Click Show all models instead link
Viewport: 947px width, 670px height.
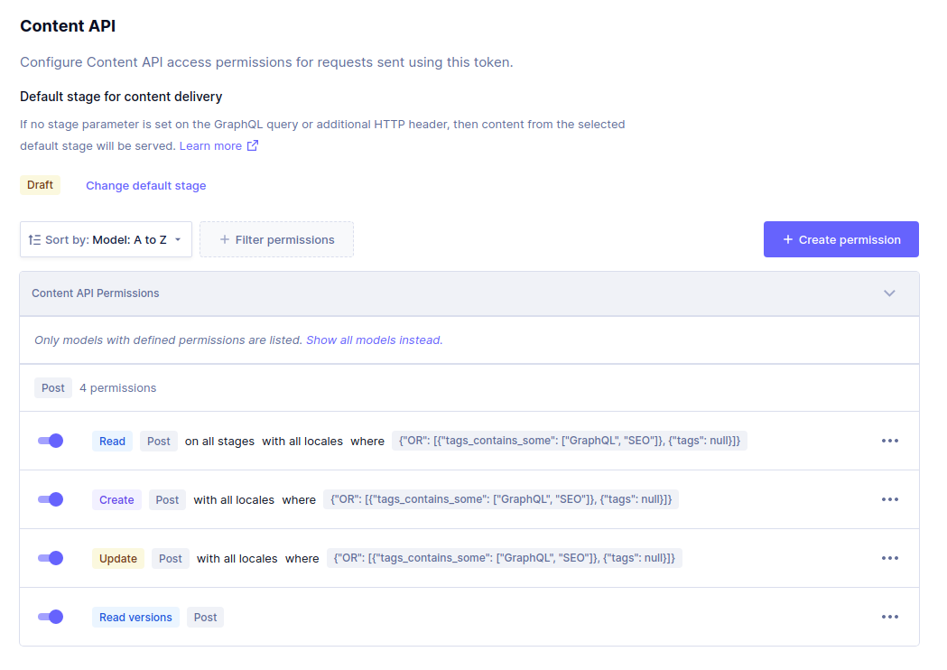click(x=374, y=340)
